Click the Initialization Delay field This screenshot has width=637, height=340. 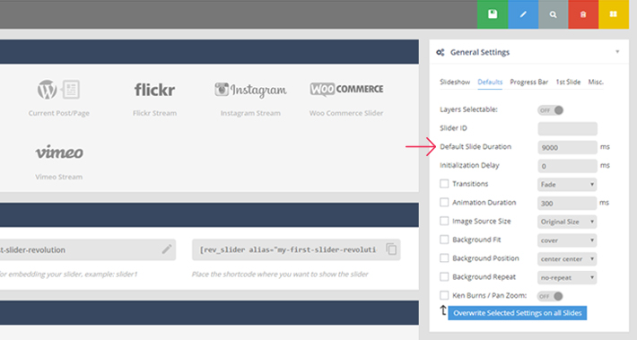568,166
